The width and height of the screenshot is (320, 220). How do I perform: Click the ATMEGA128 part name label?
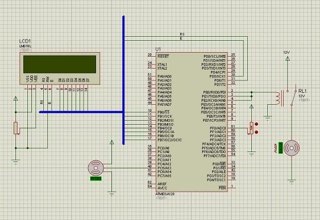tap(165, 194)
